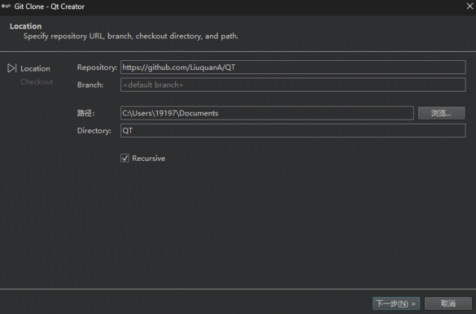Select the Location wizard step
476x314 pixels.
click(x=35, y=69)
